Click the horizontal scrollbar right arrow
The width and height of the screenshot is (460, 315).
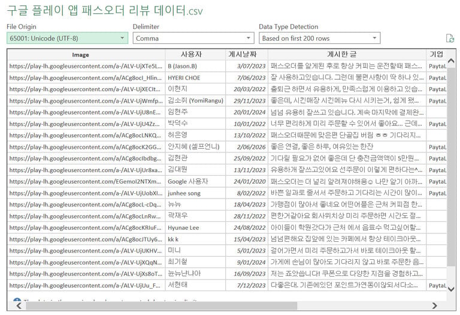(434, 305)
